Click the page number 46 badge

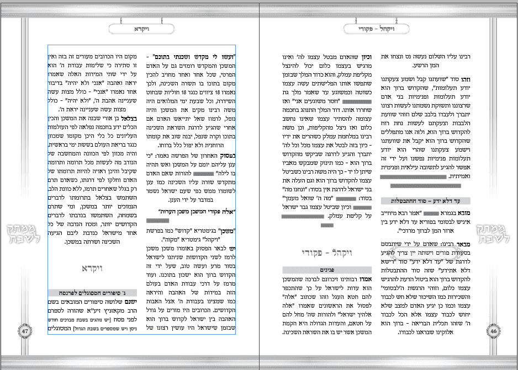(x=494, y=331)
